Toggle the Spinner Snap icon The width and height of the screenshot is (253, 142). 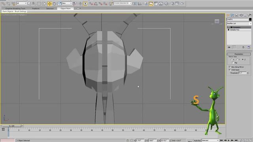[x=106, y=4]
